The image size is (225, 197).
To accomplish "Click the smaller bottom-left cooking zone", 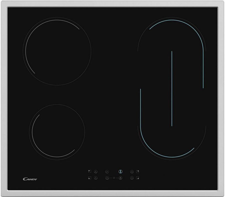I will click(x=57, y=132).
